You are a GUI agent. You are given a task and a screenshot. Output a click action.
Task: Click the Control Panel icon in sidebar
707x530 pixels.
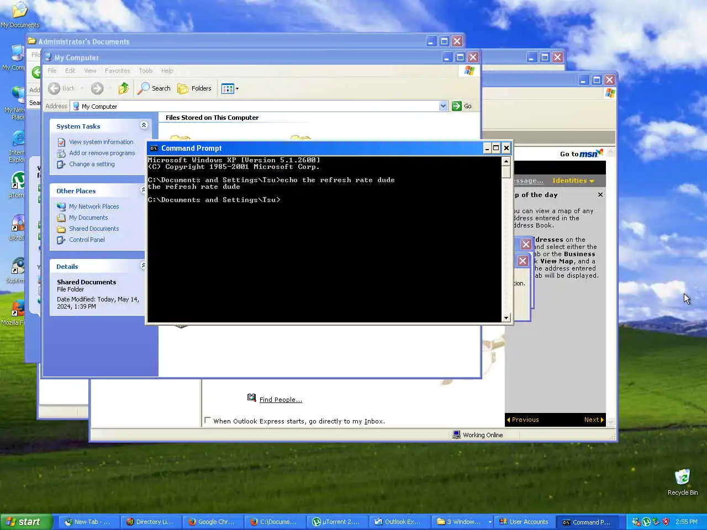pyautogui.click(x=61, y=240)
